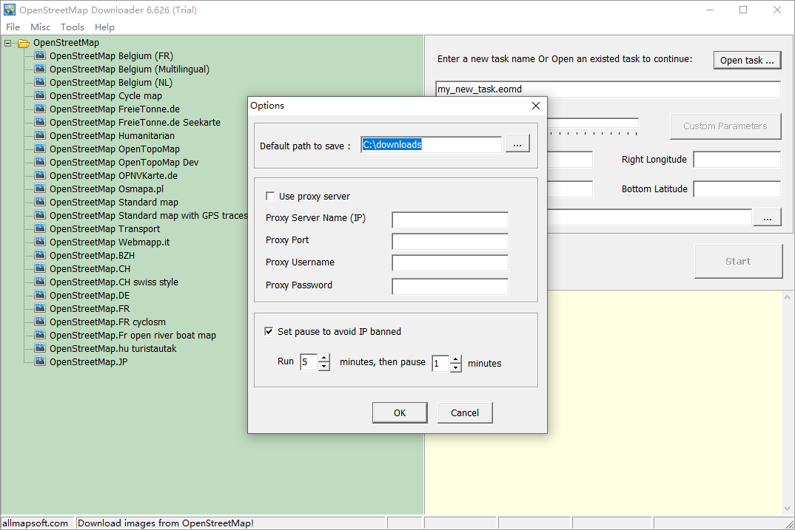Click the OpenStreetMap Humanitarian map icon
Screen dimensions: 795x530
click(39, 135)
